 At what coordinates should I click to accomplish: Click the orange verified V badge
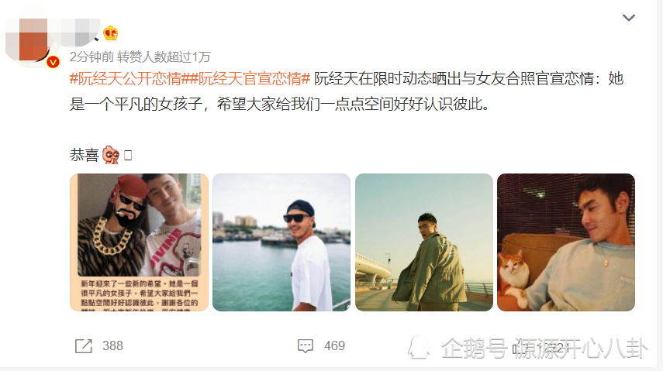point(53,62)
